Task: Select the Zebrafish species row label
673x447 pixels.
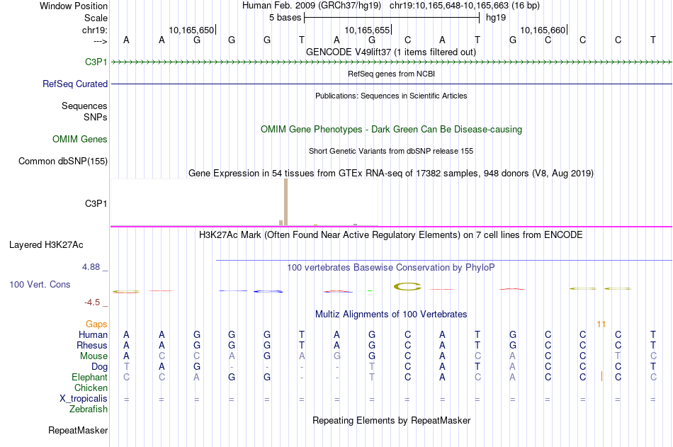Action: (89, 409)
